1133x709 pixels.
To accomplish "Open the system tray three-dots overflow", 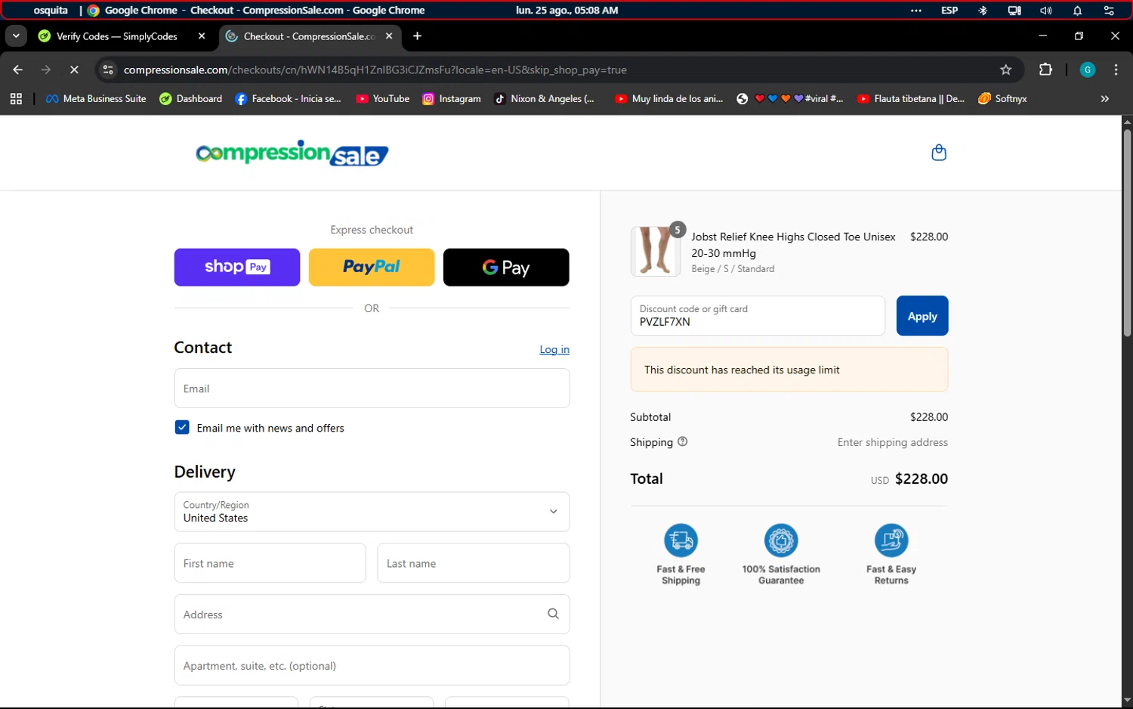I will pyautogui.click(x=916, y=11).
